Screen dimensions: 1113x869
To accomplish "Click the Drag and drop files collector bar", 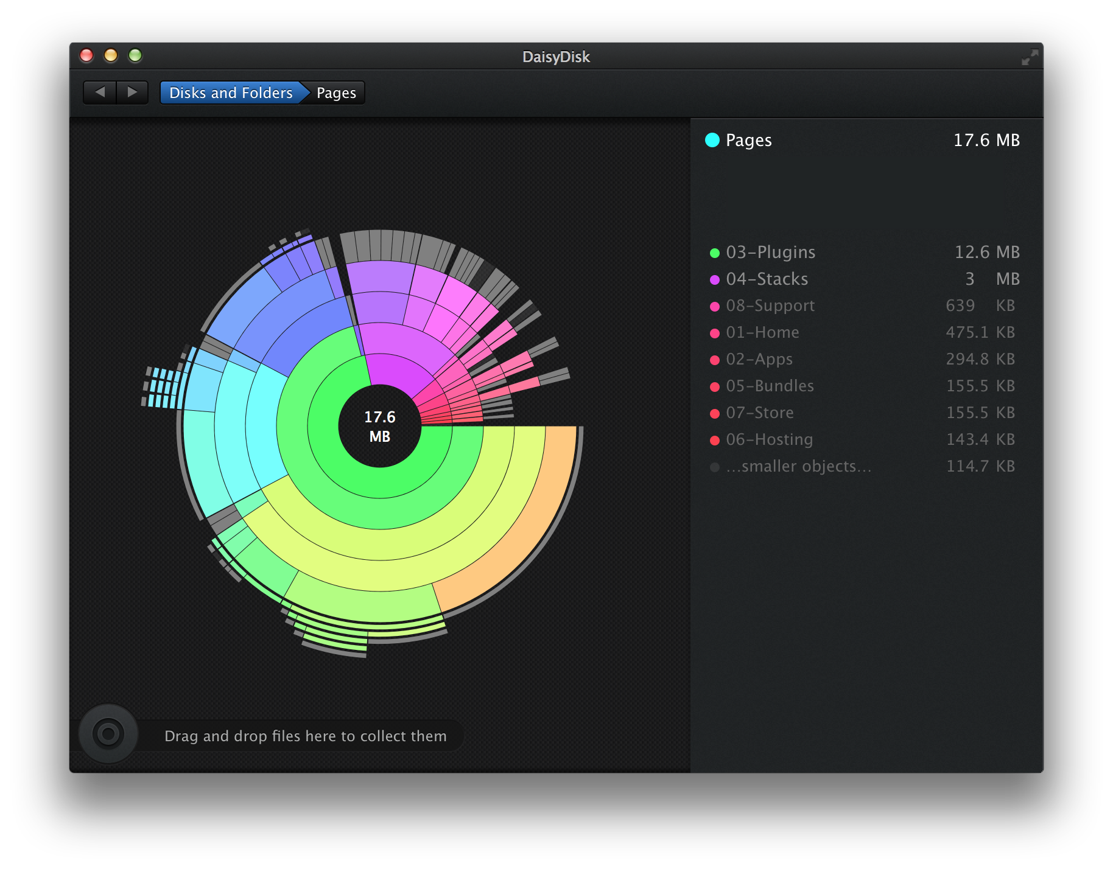I will (x=304, y=736).
